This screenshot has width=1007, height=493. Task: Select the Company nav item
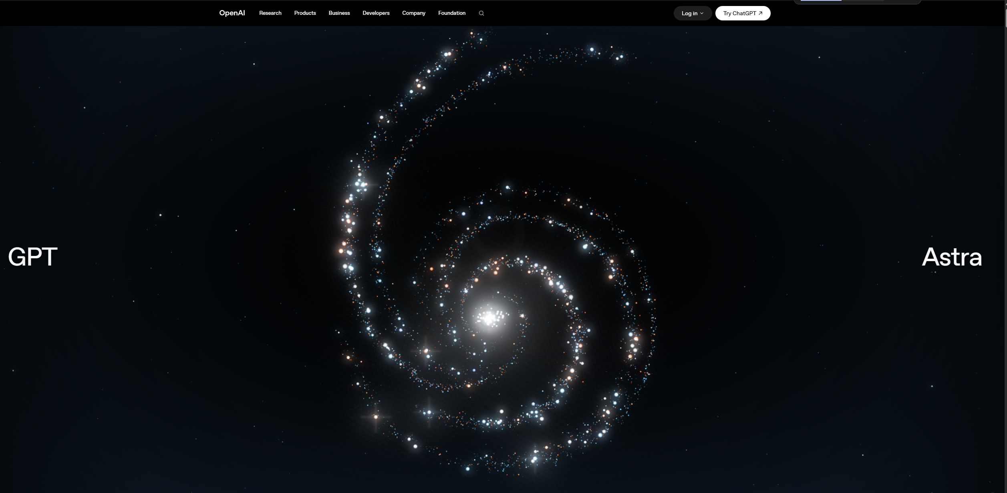coord(414,13)
